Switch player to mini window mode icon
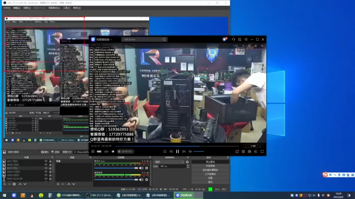 [240, 39]
